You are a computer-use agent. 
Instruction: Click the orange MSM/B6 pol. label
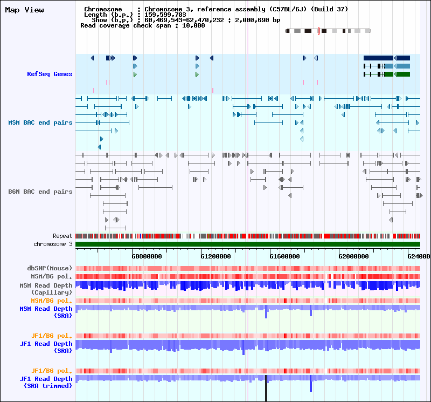click(x=51, y=301)
